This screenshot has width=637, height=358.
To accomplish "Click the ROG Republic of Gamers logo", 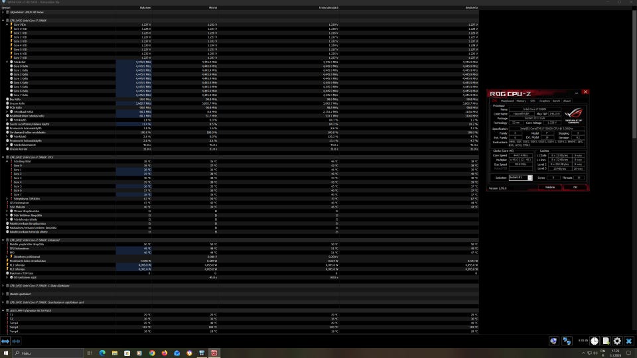I will point(573,115).
